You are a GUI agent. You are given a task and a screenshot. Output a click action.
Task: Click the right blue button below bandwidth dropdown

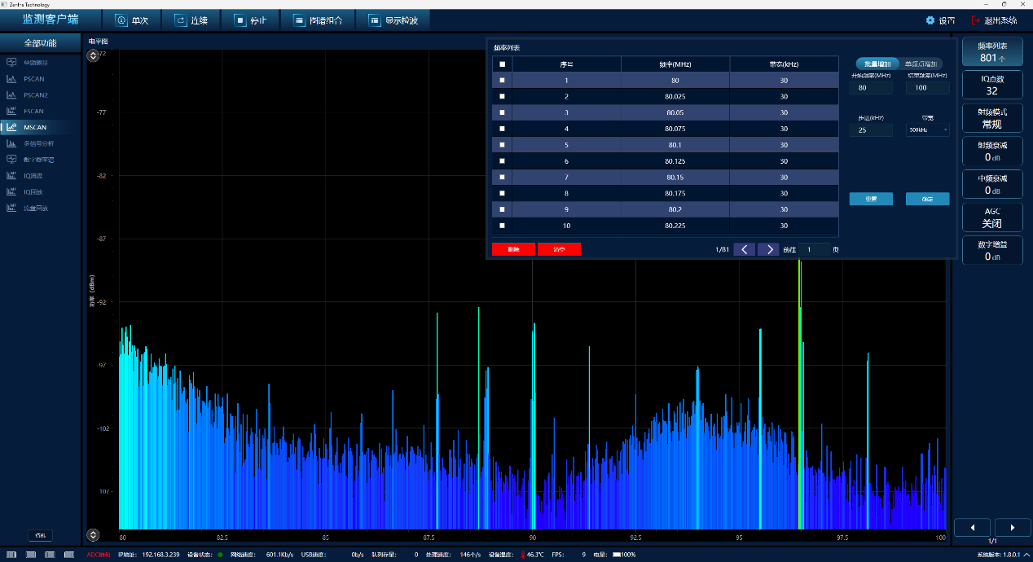927,199
